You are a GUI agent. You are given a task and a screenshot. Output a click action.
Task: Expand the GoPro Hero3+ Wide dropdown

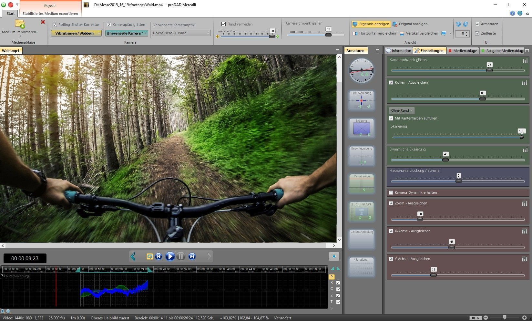pyautogui.click(x=181, y=33)
